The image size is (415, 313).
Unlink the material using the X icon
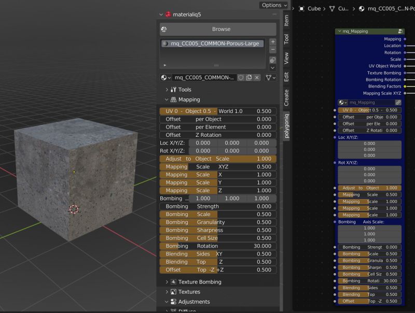(x=257, y=78)
